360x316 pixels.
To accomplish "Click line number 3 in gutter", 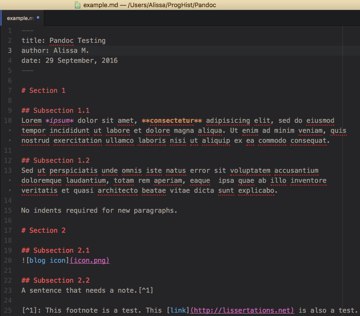I will (10, 50).
